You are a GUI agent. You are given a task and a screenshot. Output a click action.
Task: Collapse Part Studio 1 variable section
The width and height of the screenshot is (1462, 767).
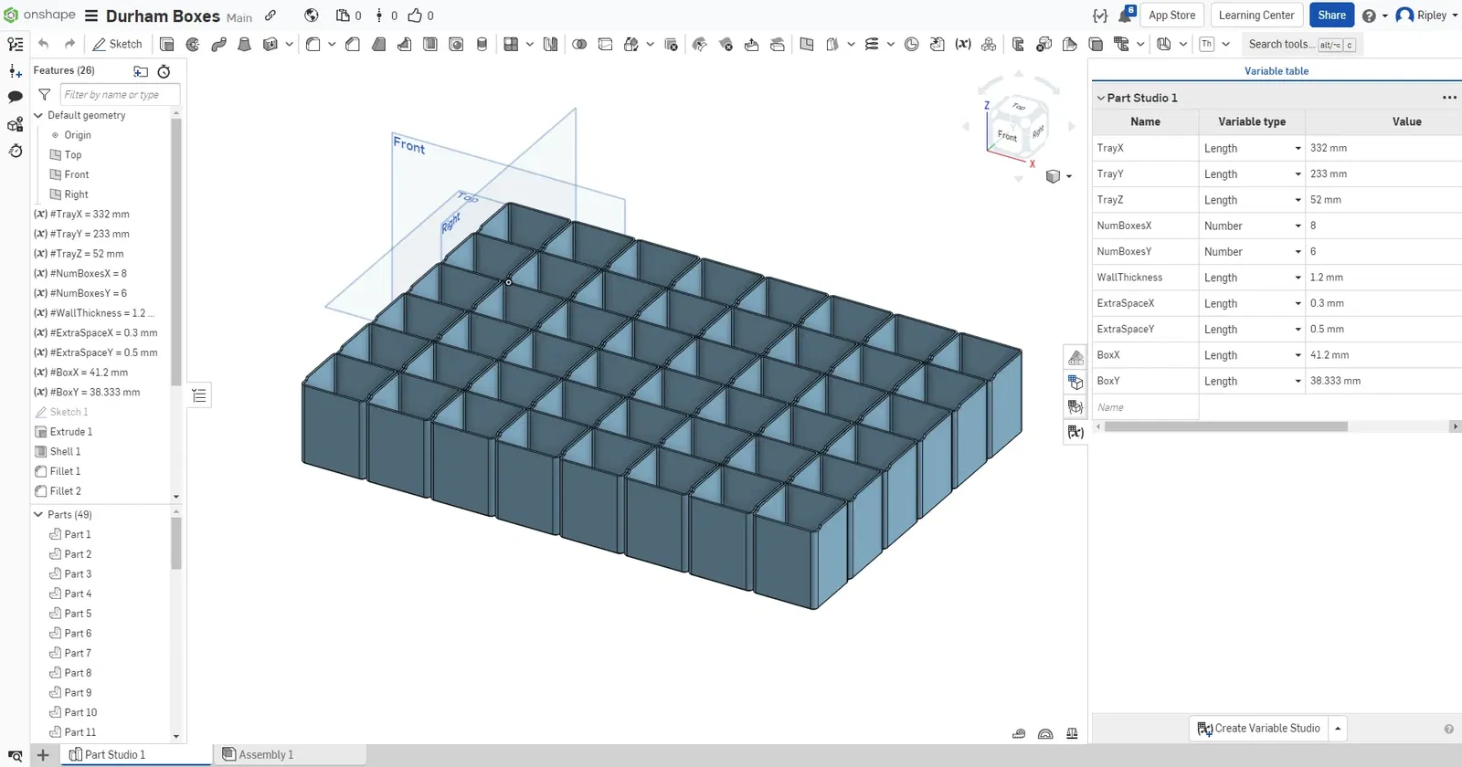click(x=1100, y=98)
